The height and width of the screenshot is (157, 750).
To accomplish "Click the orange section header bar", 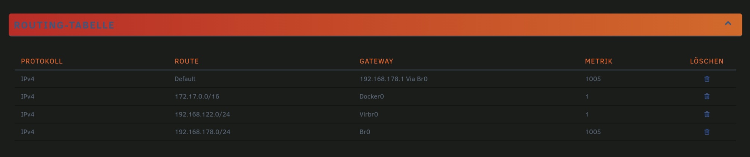I will coord(375,25).
